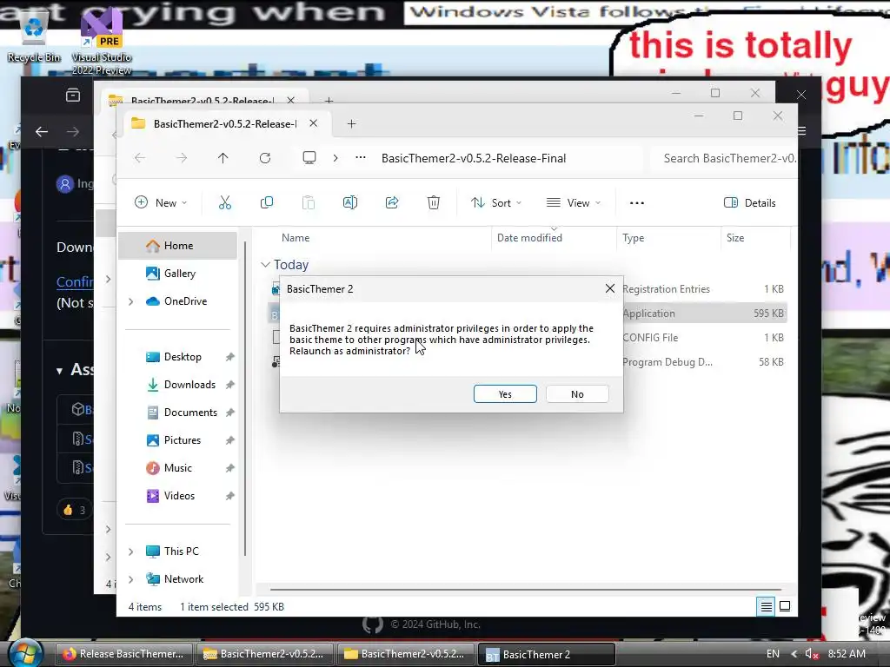Expand the address bar path chevron
This screenshot has height=667, width=890.
coord(335,158)
